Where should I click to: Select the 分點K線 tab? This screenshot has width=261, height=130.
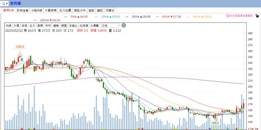[37, 11]
